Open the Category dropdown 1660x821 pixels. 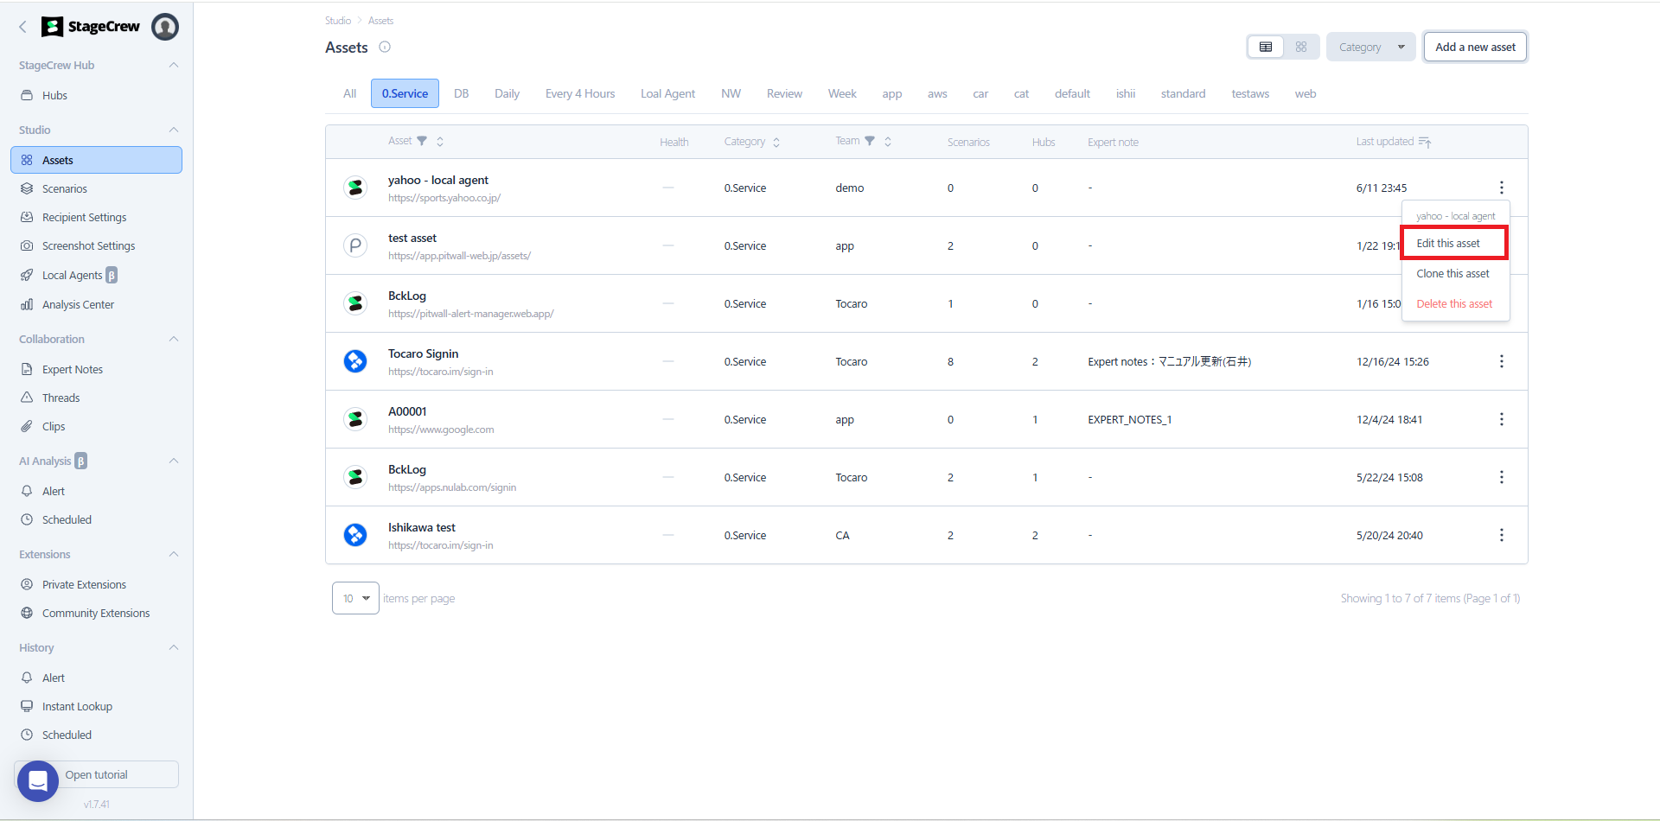point(1370,48)
